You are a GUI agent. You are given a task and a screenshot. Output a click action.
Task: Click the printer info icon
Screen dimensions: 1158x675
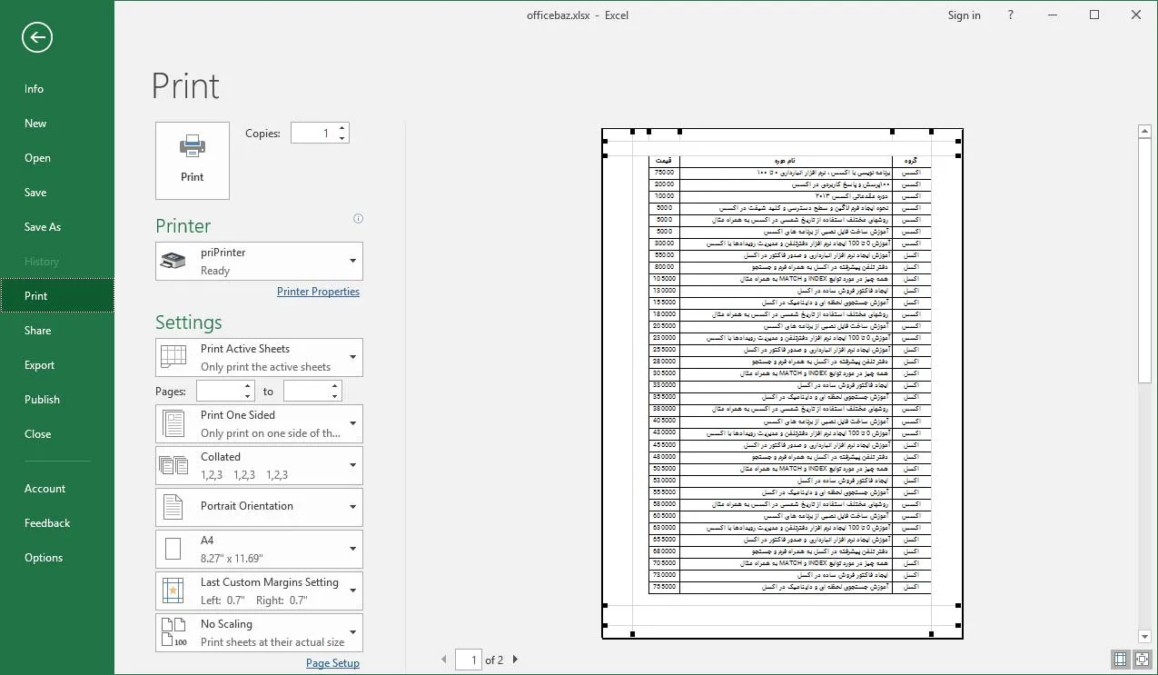(x=358, y=219)
